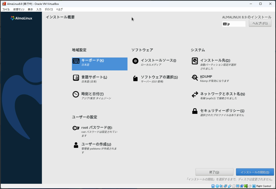Click the ユーザーの設定 section heading
Screen dimensions: 276x189
[x=84, y=117]
